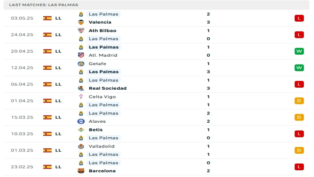
Task: Click the LL league label on 24.04.25 row
Action: (x=58, y=35)
